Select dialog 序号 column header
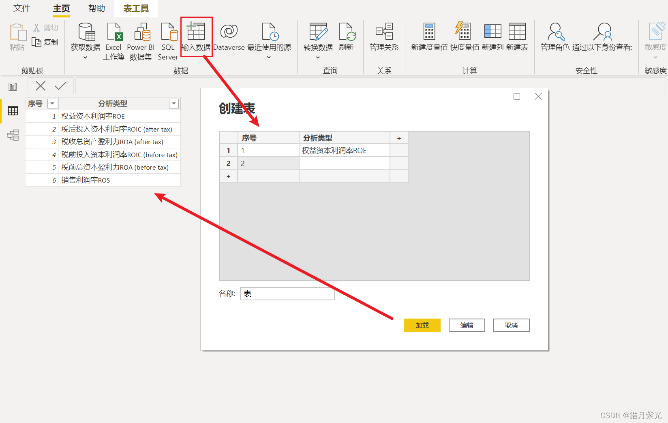 pos(268,138)
